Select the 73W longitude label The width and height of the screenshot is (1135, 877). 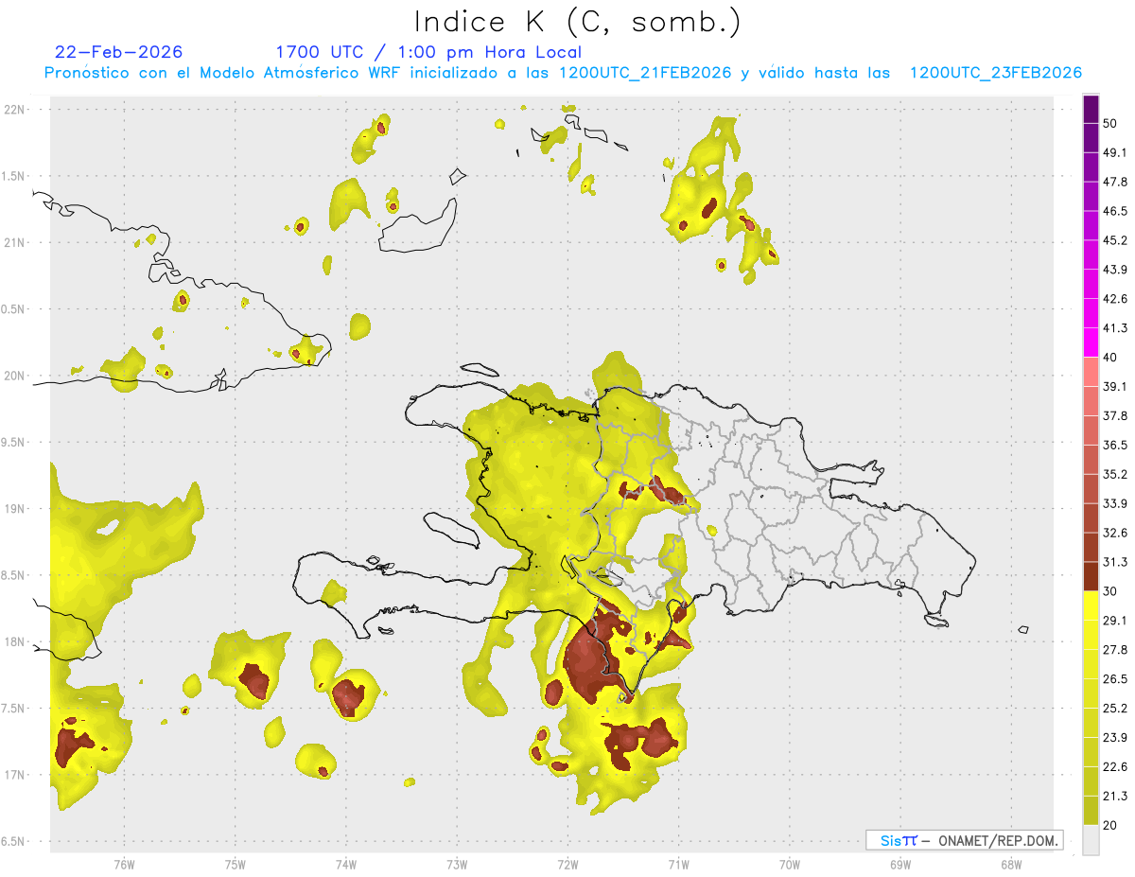pos(457,863)
